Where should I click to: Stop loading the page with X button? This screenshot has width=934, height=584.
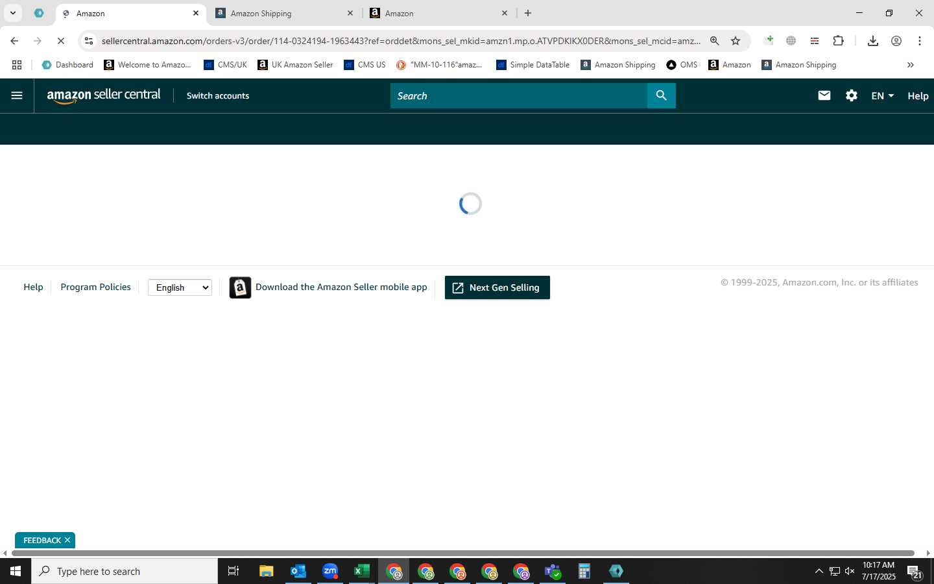point(60,41)
